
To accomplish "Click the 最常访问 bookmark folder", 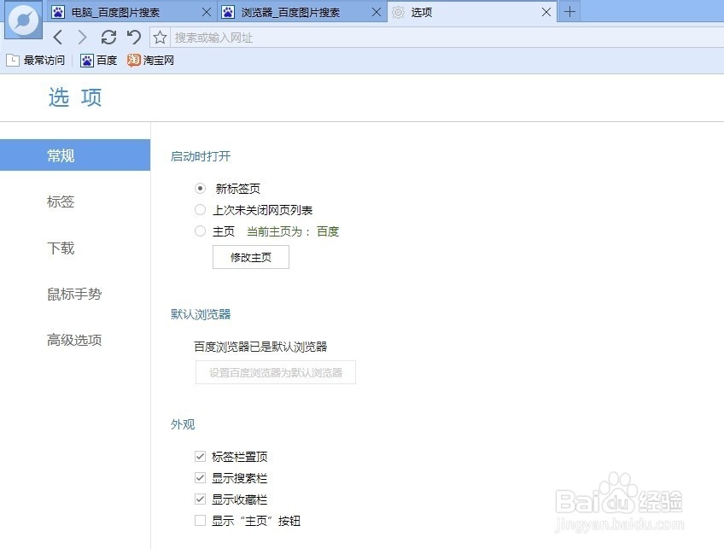I will click(36, 61).
